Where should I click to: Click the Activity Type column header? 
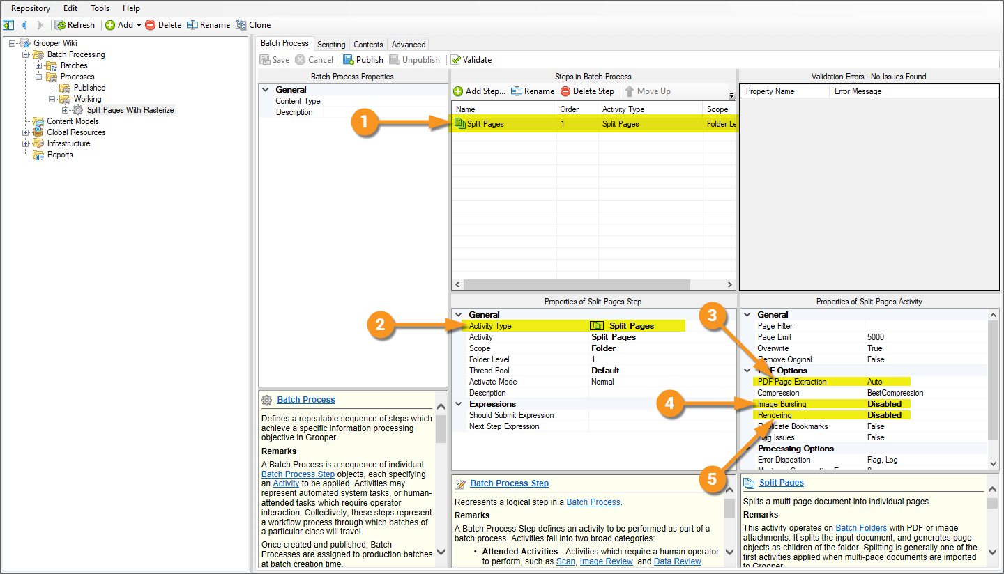pos(651,109)
